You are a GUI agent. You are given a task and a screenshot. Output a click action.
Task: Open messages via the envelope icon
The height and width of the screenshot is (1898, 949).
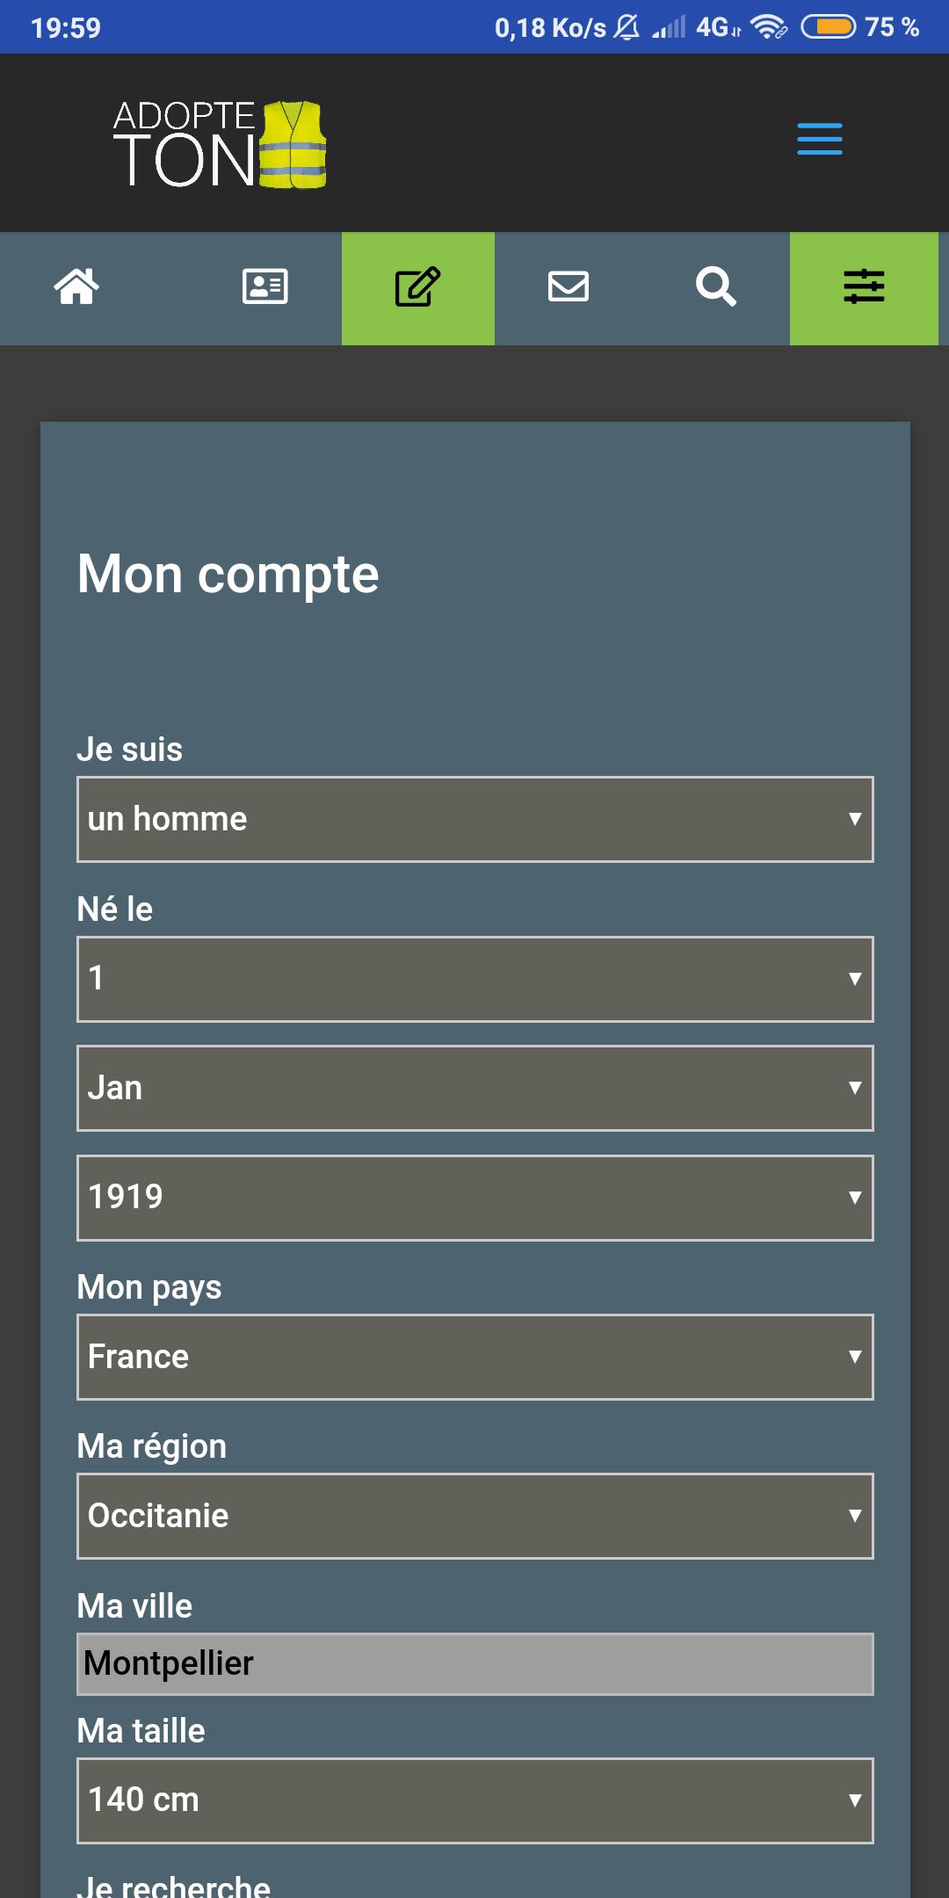click(569, 287)
